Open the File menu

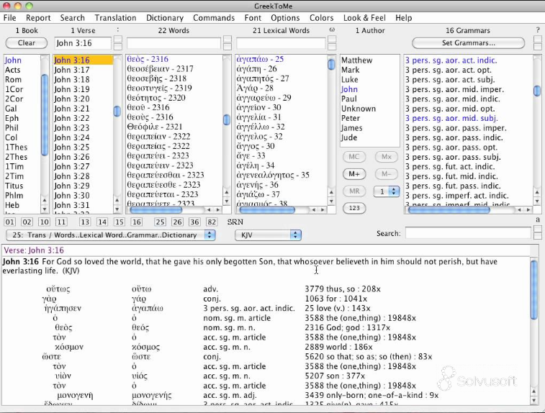pos(10,18)
